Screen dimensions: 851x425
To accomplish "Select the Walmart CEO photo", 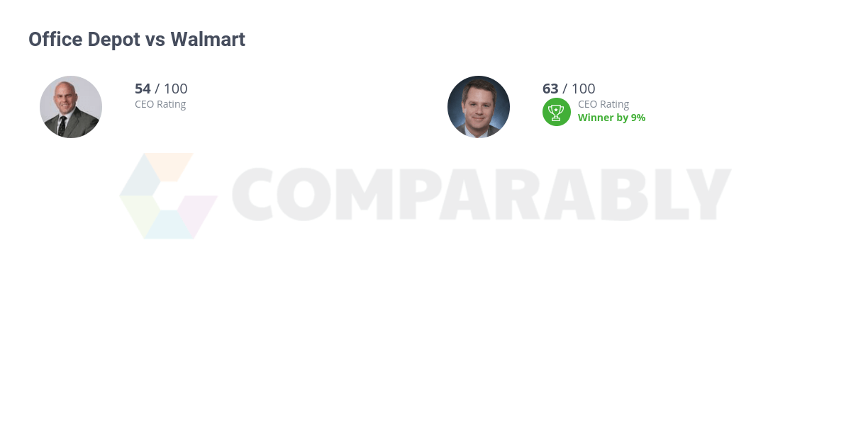I will pyautogui.click(x=479, y=107).
